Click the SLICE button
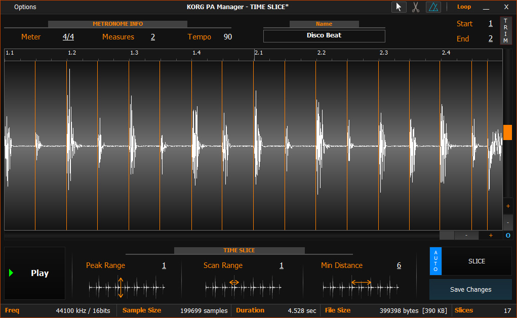This screenshot has height=318, width=517. (x=477, y=261)
